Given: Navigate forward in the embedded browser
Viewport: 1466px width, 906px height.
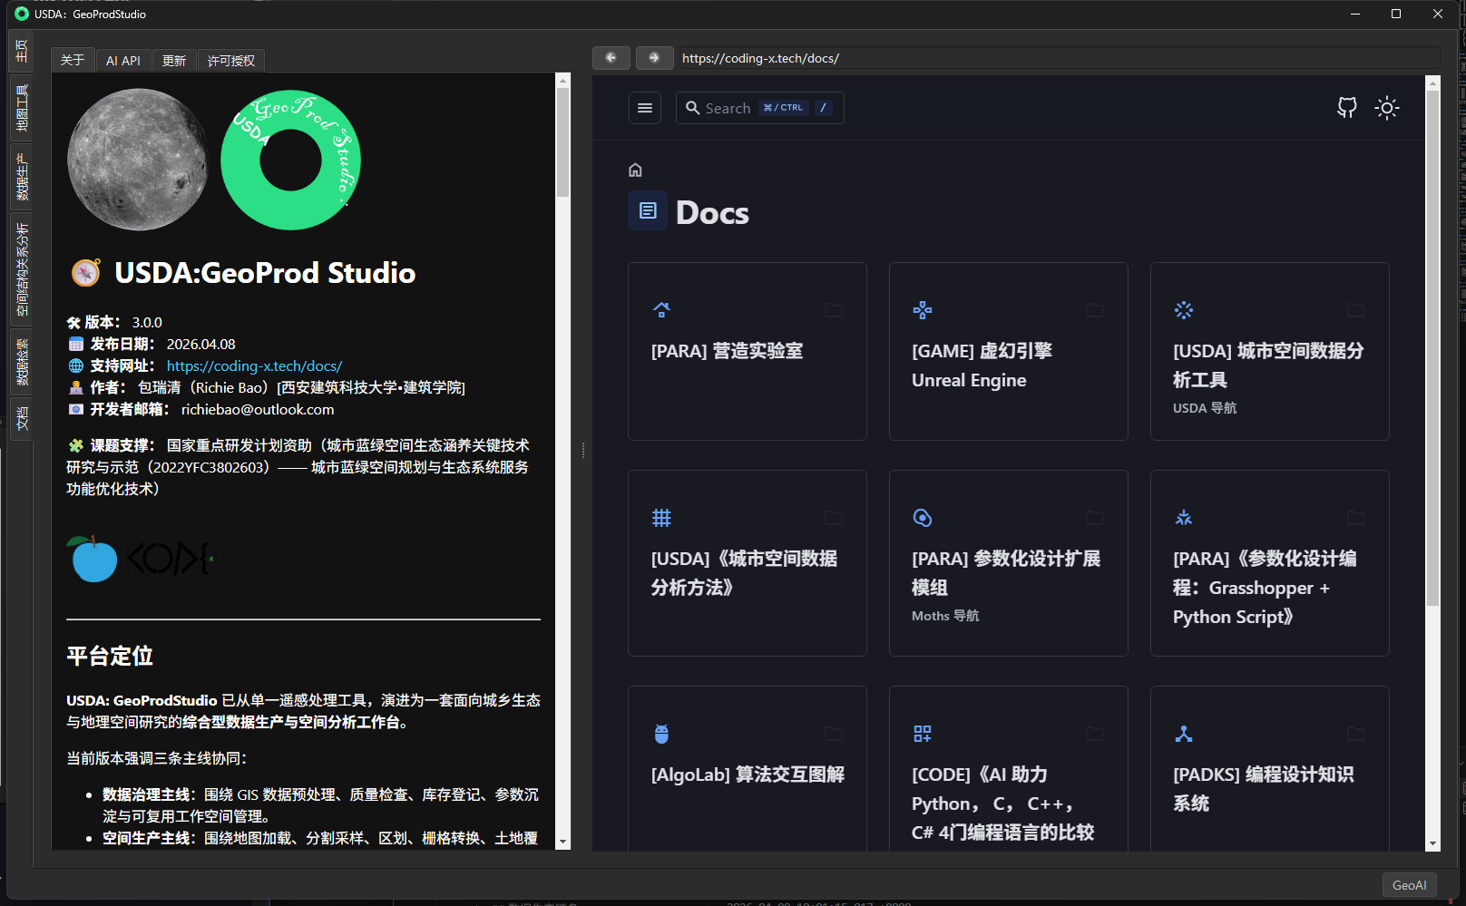Looking at the screenshot, I should [655, 58].
